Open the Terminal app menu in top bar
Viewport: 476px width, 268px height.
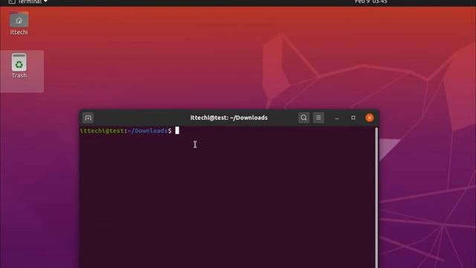tap(28, 1)
